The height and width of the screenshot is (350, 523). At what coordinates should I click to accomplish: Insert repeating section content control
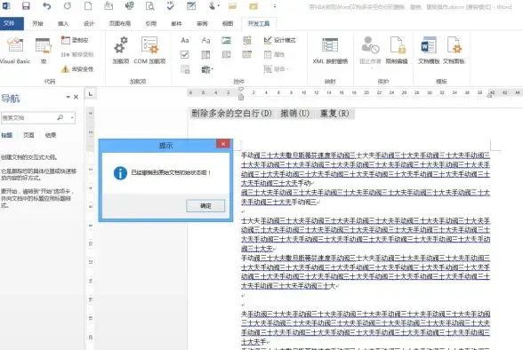tap(185, 69)
